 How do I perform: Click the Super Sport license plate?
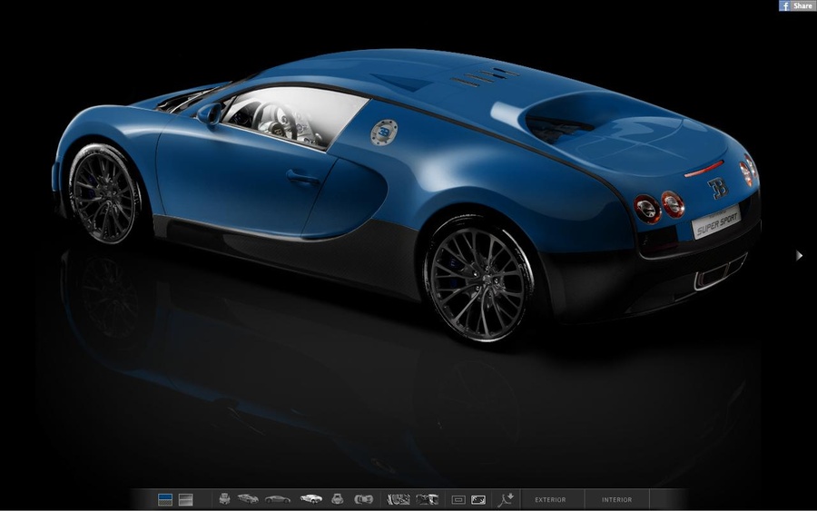[716, 223]
